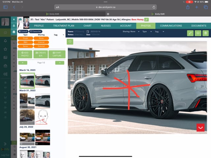Toggle the Safari sidebar icon

[5, 7]
